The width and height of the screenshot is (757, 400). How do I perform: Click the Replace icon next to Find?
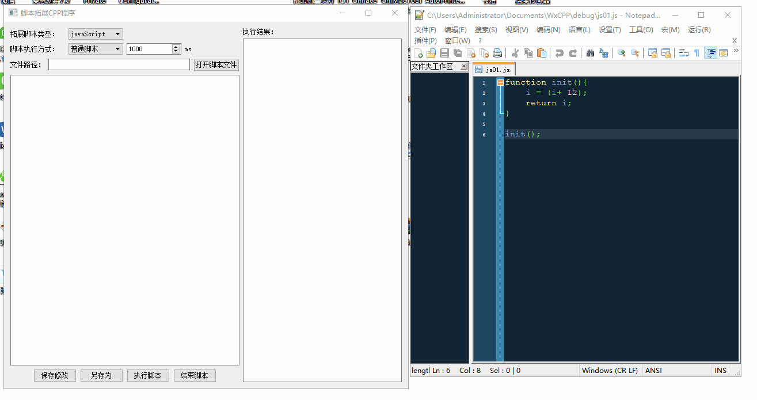[x=604, y=53]
